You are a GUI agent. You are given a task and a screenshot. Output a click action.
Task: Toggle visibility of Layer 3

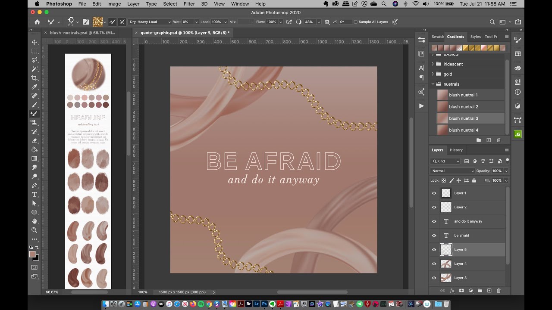434,278
